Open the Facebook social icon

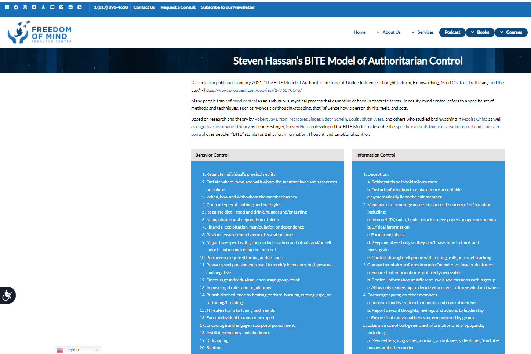click(x=16, y=7)
